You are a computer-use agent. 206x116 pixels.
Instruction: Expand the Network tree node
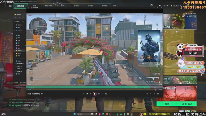(x=15, y=74)
